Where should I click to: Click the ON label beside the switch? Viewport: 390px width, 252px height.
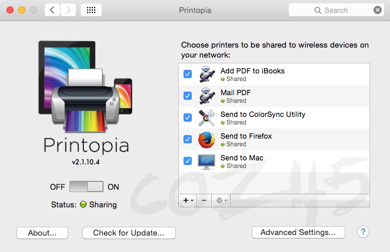click(x=113, y=187)
